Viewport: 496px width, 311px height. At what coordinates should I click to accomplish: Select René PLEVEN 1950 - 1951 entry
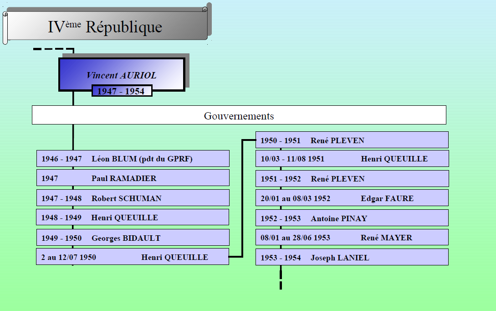click(x=352, y=140)
